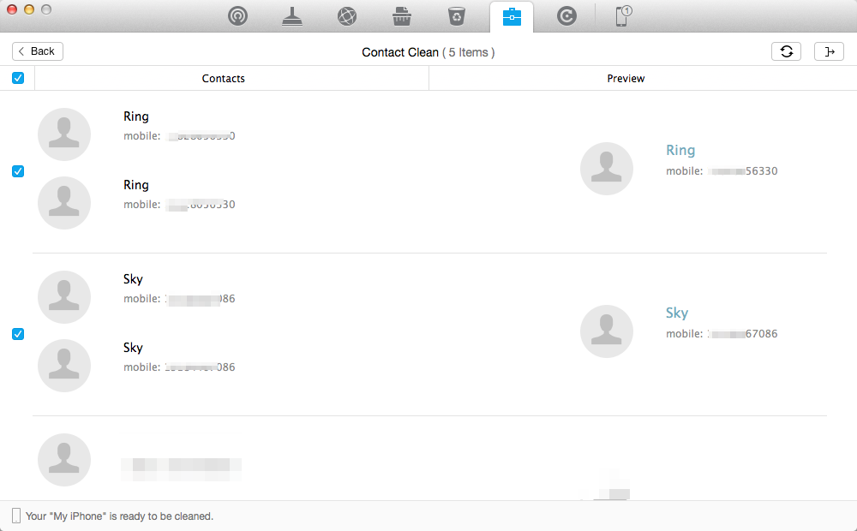The height and width of the screenshot is (531, 857).
Task: Open the globe internet clean tab
Action: pos(347,16)
